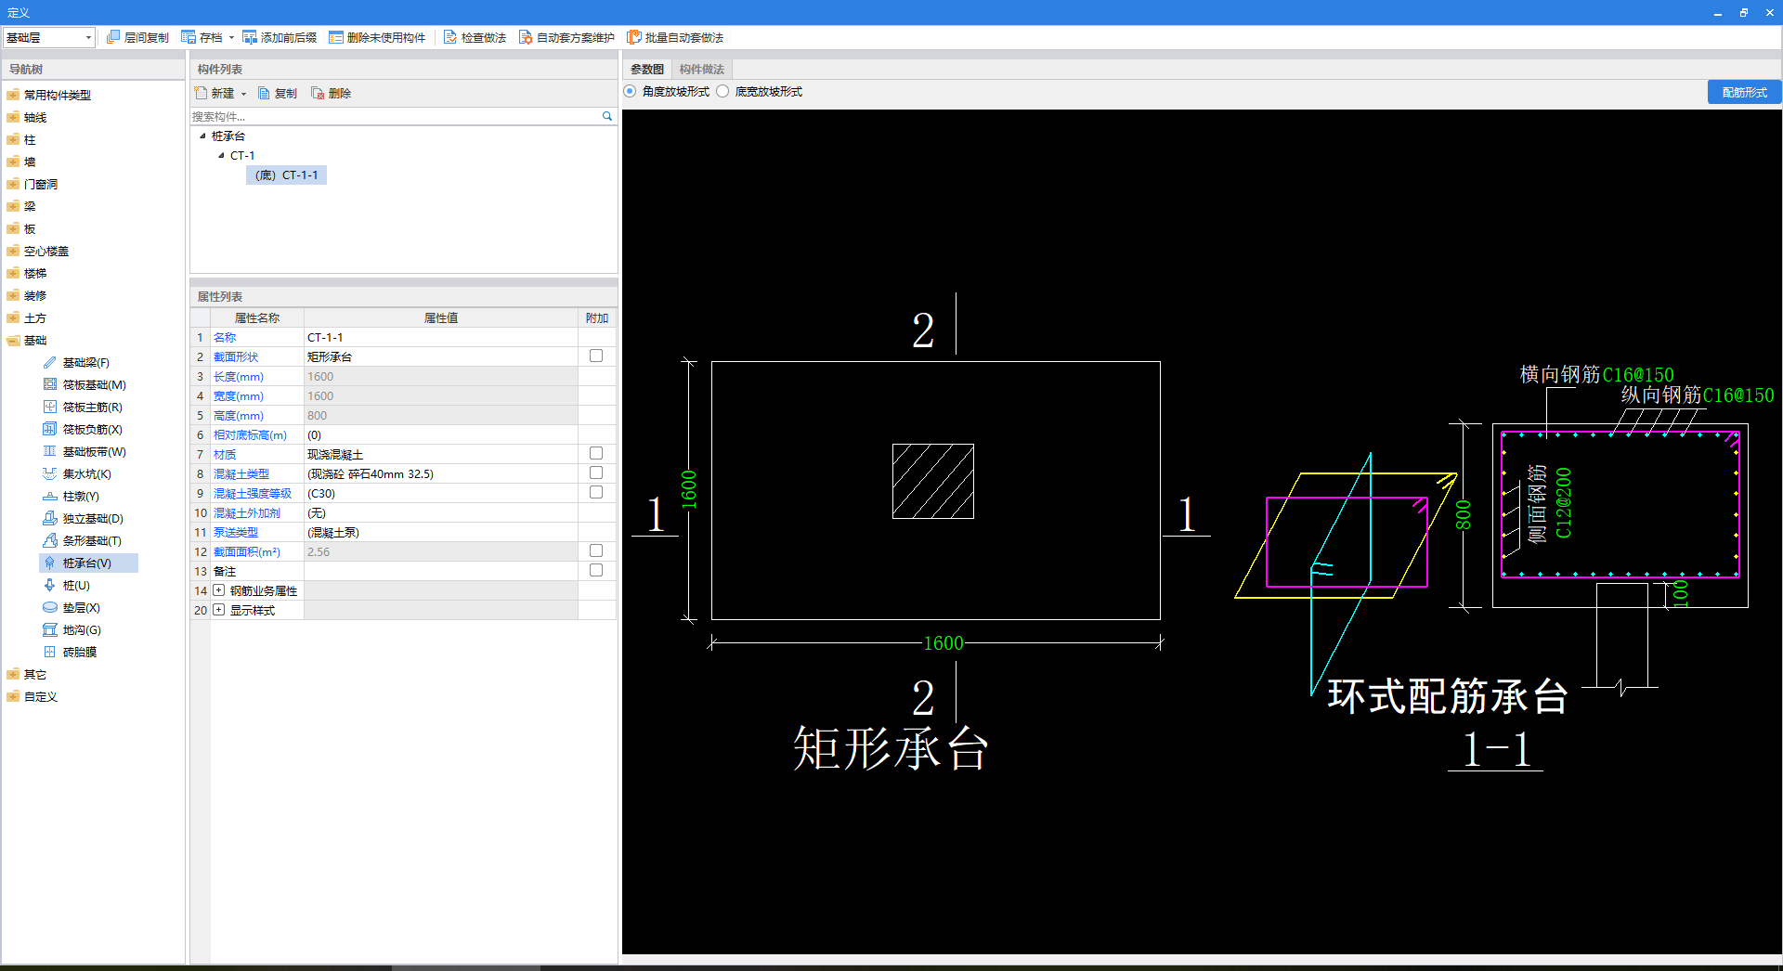Click the 添加前后缀 icon
Screen dimensions: 1783x971
[250, 37]
